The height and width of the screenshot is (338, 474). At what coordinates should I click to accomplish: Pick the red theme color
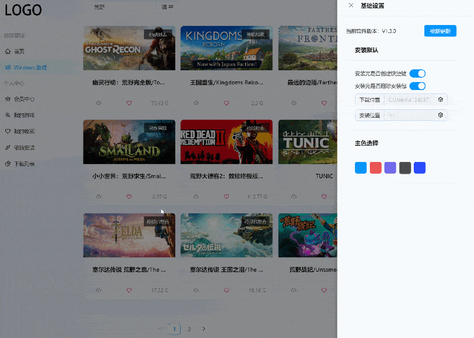click(376, 168)
